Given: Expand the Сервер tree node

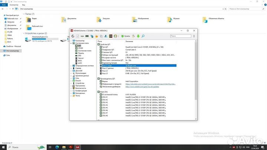Looking at the screenshot, I should (71, 68).
